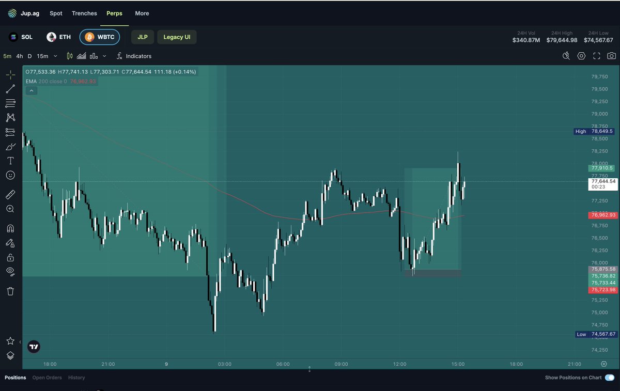The image size is (620, 391).
Task: Toggle Magnet mode for drawings
Action: (10, 228)
